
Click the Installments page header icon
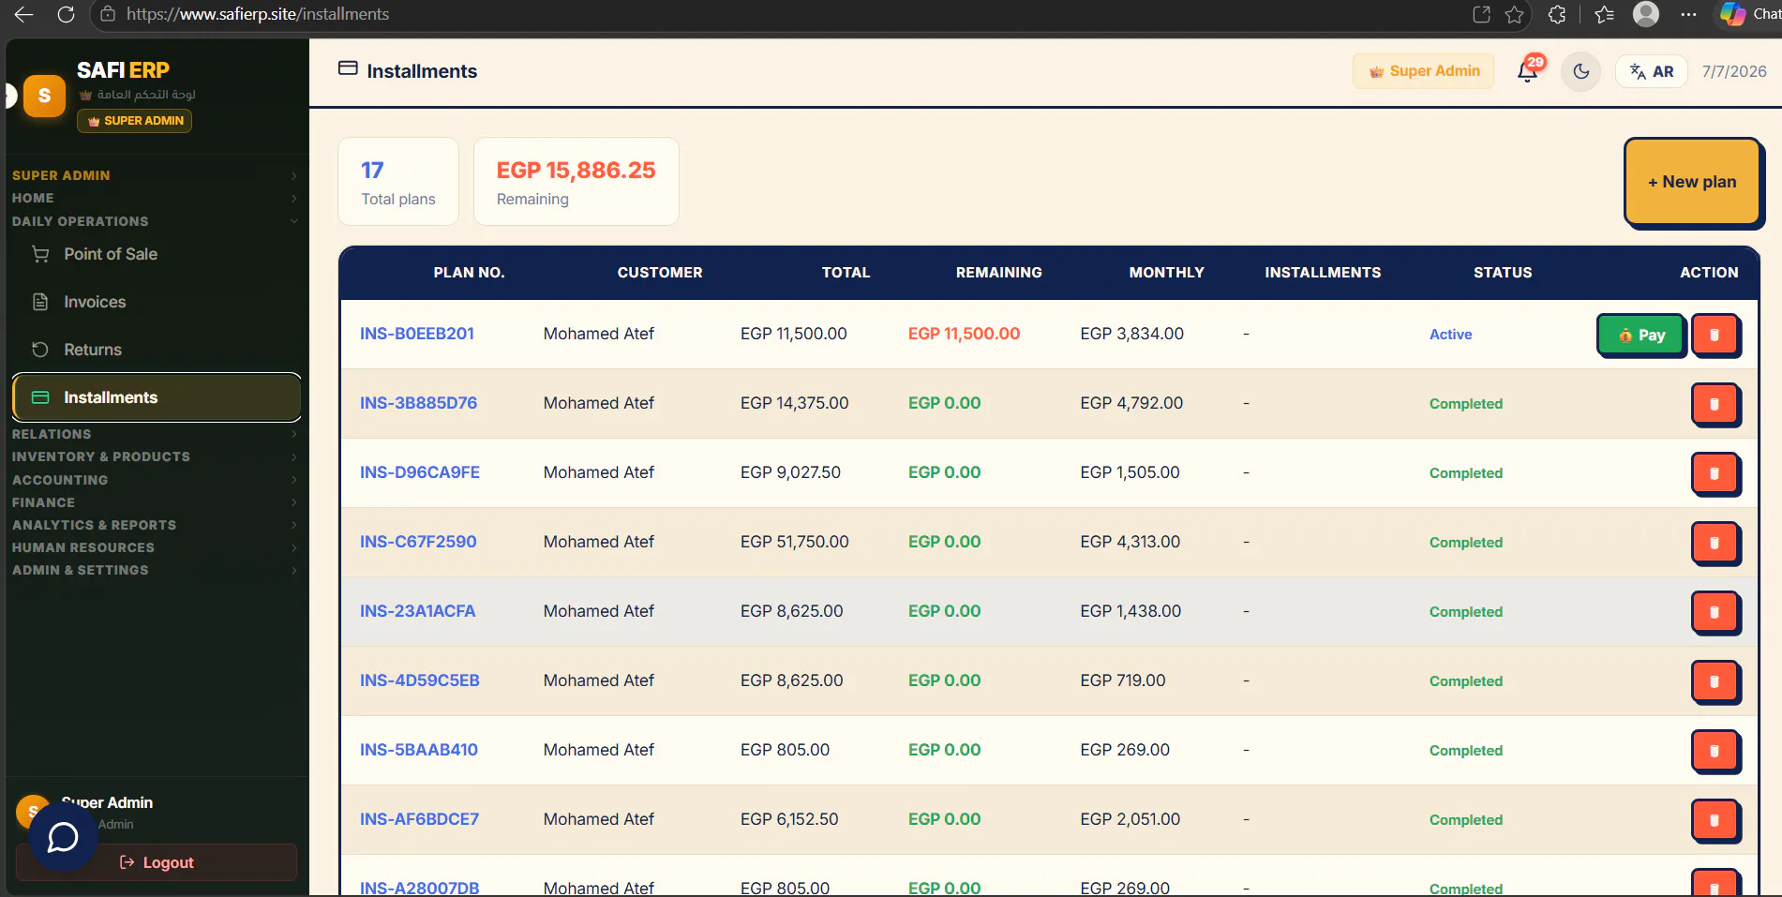348,68
